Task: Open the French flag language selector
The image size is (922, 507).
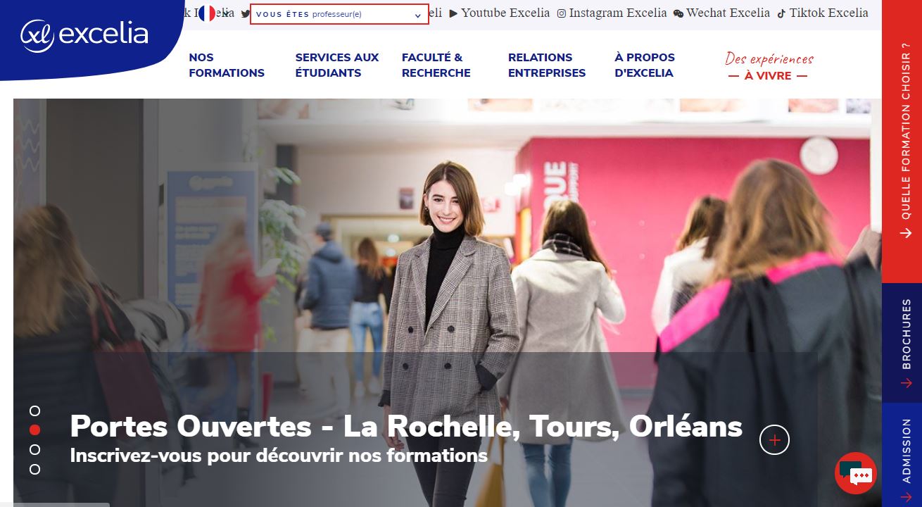Action: (207, 13)
